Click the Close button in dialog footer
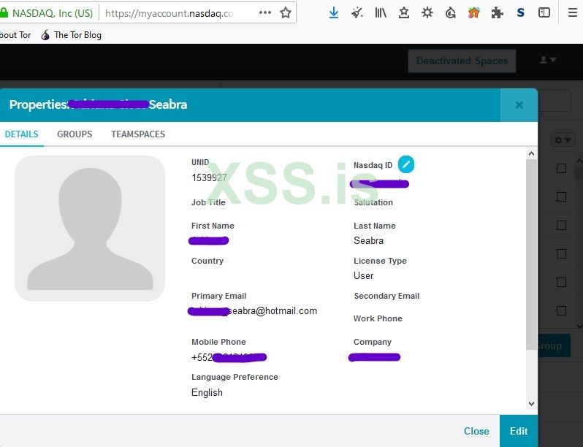The height and width of the screenshot is (447, 583). [476, 431]
